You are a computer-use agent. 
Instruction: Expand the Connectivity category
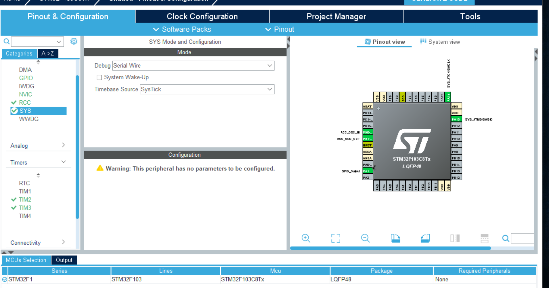[x=38, y=243]
